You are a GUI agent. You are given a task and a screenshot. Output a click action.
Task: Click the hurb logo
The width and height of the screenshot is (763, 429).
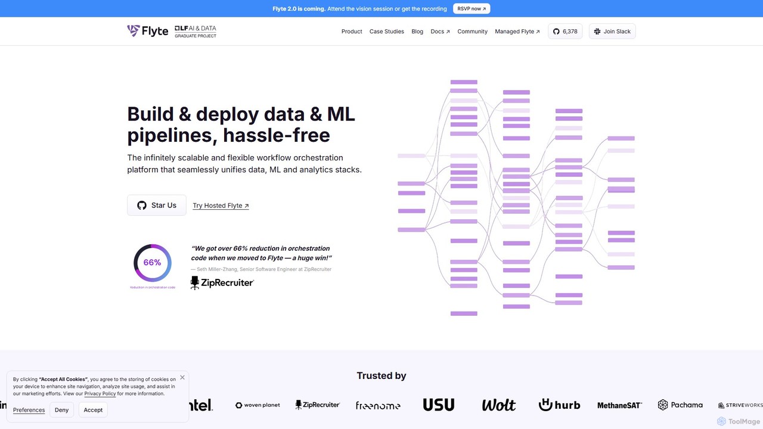559,405
